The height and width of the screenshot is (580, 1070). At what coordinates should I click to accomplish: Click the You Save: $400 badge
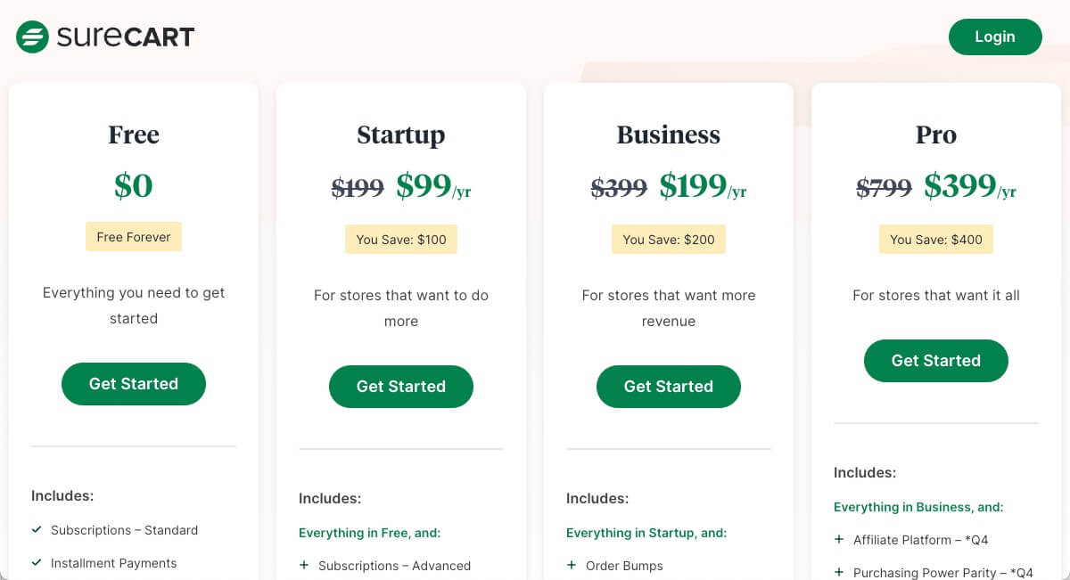click(935, 239)
